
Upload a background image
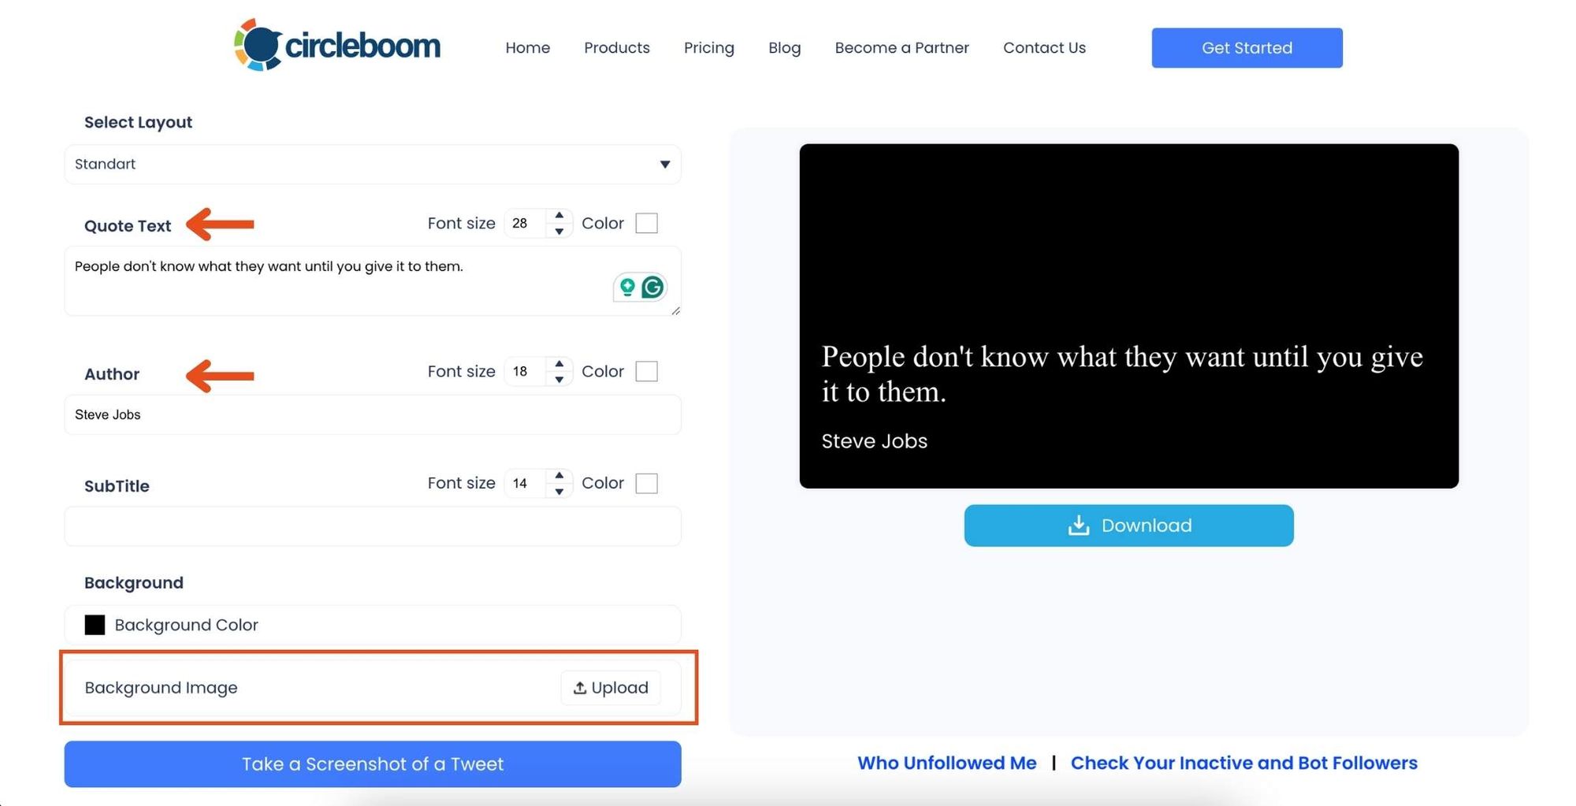tap(611, 688)
